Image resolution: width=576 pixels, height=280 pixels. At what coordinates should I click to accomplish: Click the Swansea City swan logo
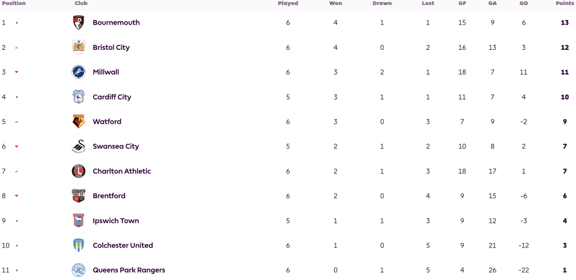coord(79,146)
